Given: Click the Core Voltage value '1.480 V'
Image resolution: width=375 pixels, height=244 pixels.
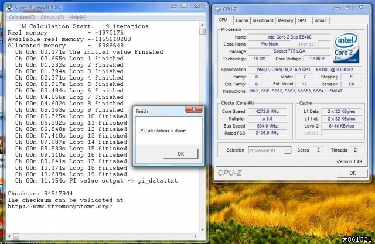Looking at the screenshot, I should [x=316, y=59].
